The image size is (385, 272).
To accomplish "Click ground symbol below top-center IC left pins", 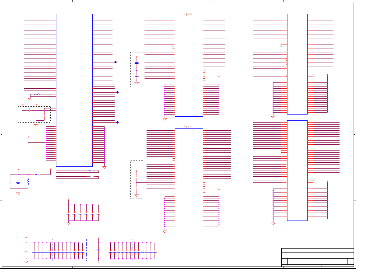I will (165, 119).
